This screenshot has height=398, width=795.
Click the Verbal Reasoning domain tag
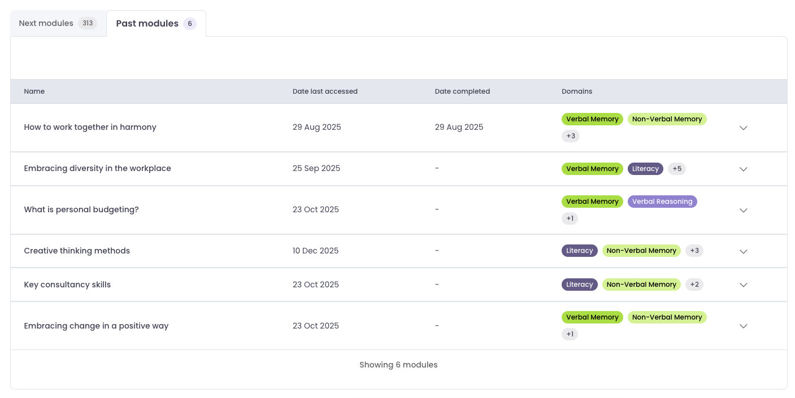point(662,202)
